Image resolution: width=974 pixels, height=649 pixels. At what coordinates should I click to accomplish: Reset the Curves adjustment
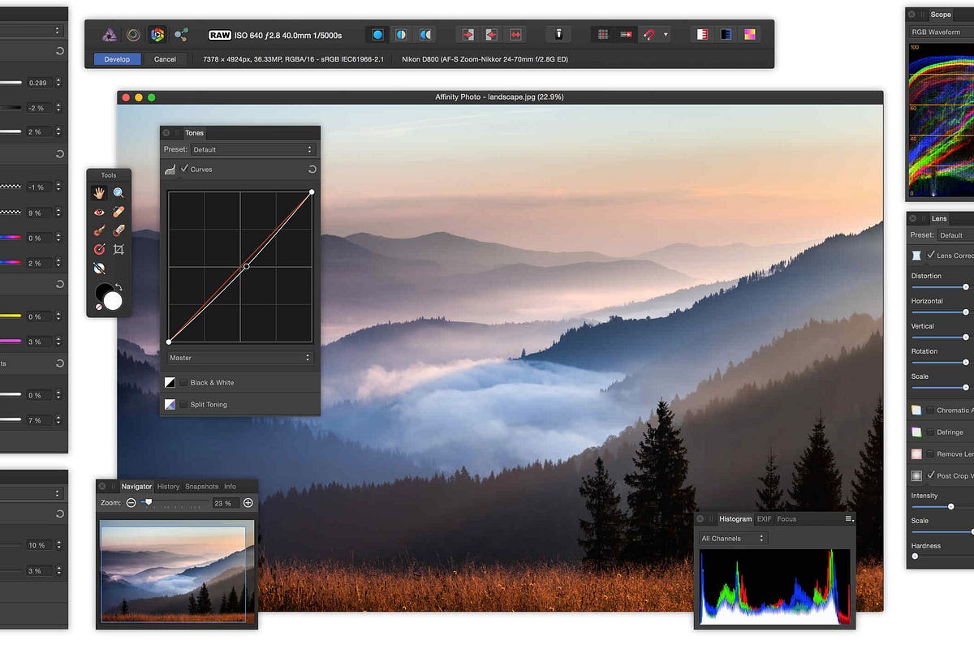click(312, 170)
